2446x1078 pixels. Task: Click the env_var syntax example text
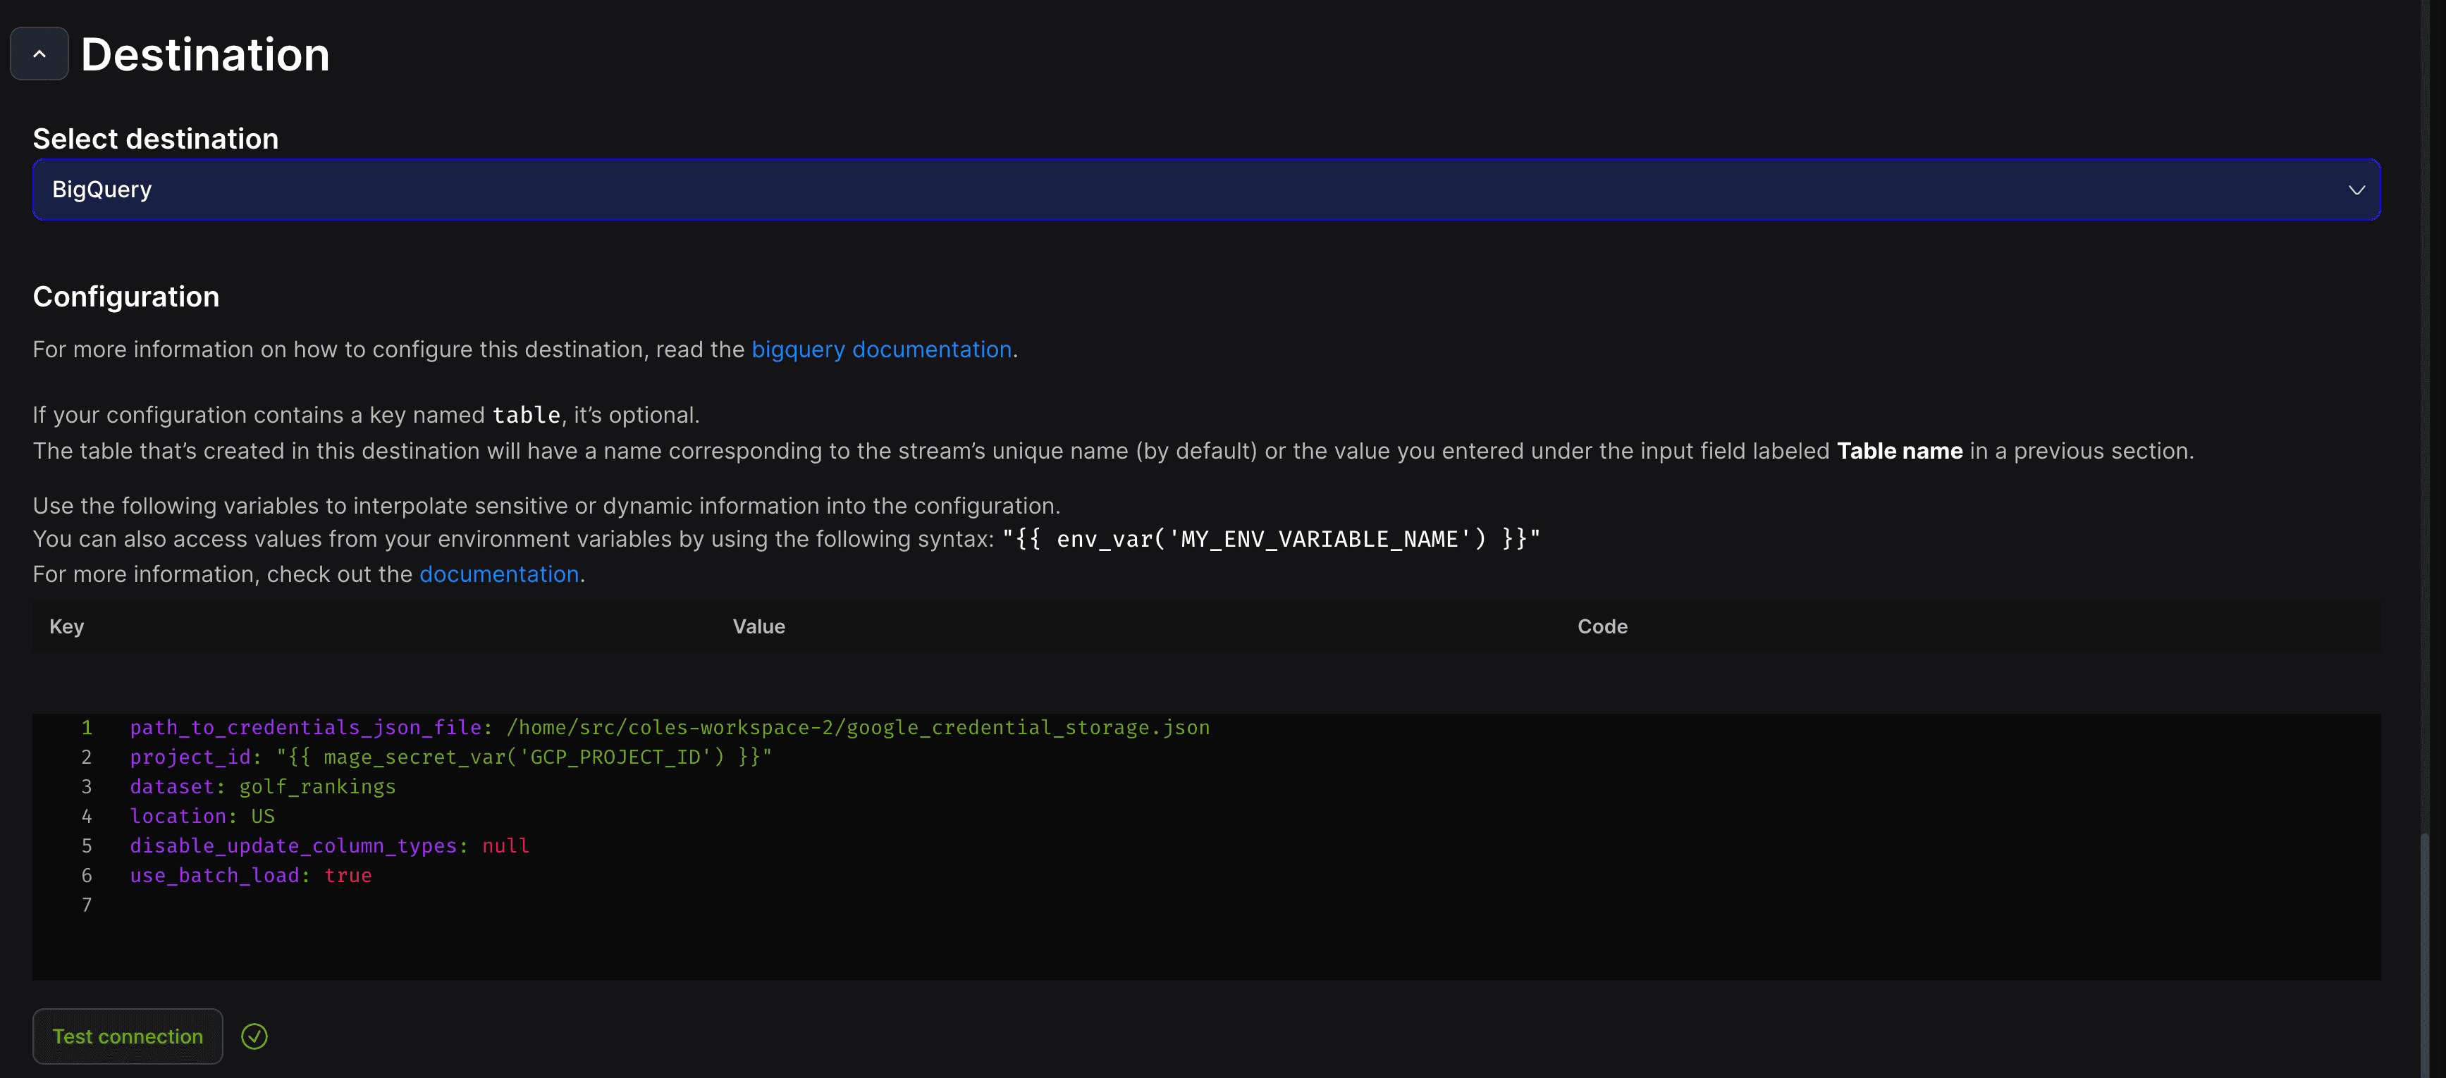click(x=1270, y=539)
